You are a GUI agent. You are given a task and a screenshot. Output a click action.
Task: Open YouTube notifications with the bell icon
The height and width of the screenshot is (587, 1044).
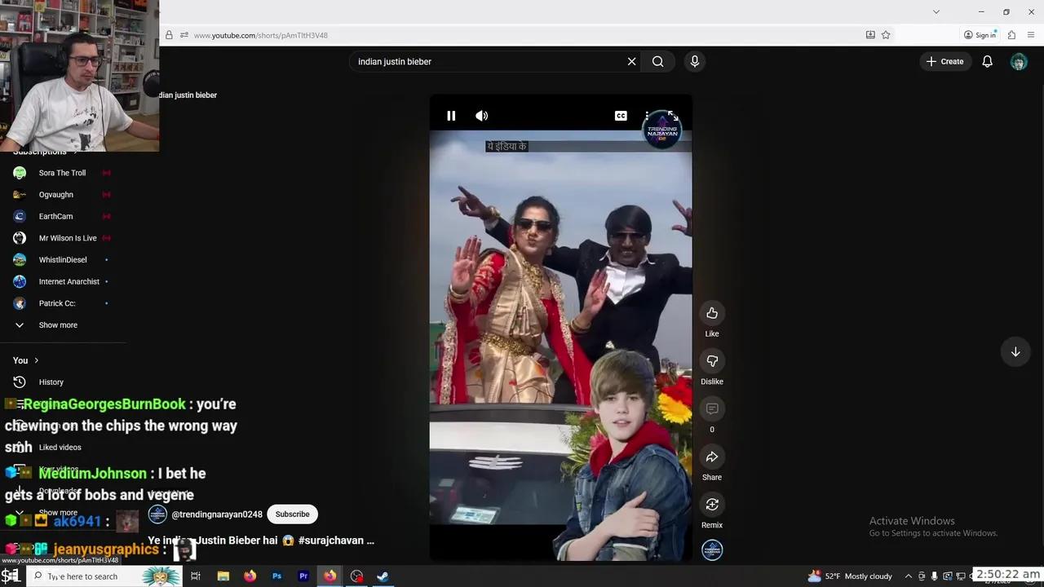[x=987, y=61]
